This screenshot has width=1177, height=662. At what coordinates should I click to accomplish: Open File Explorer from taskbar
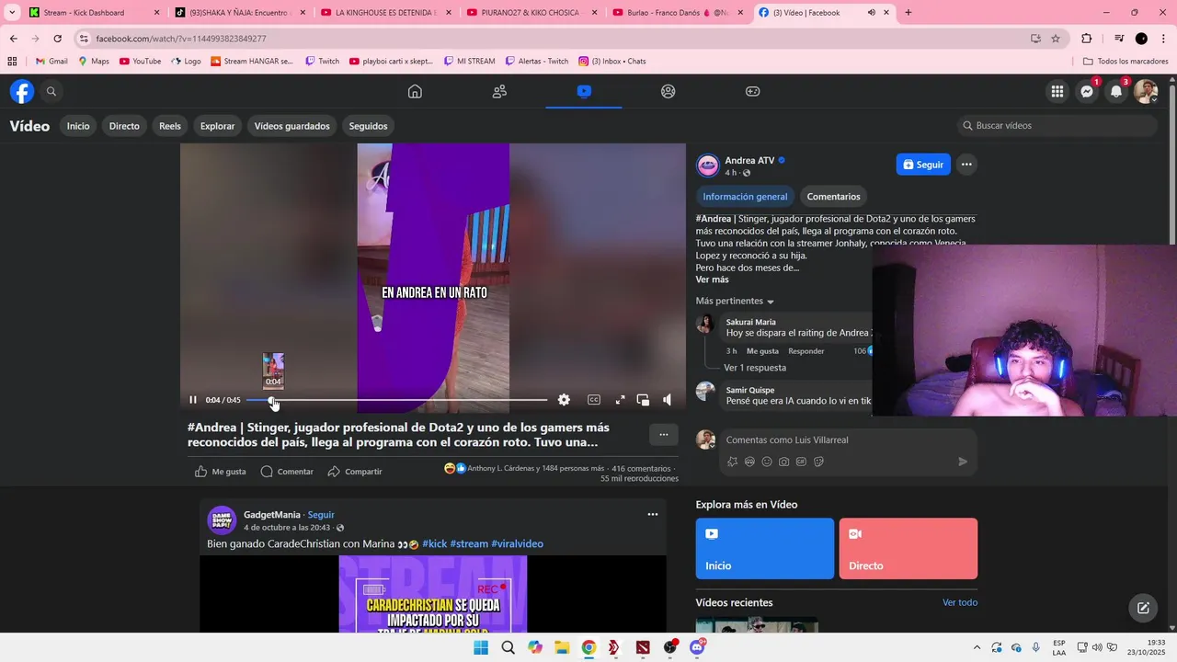562,647
